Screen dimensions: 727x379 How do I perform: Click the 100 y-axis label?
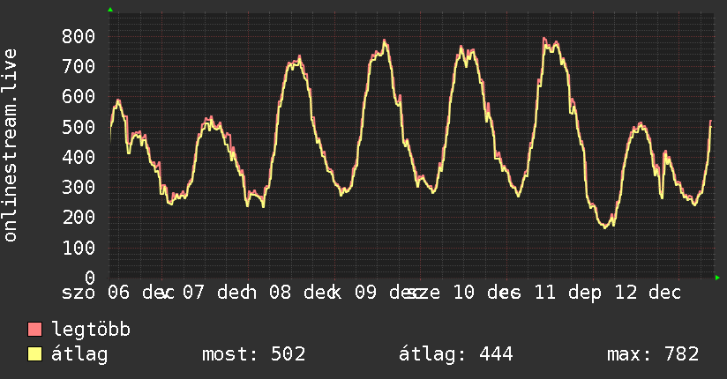pyautogui.click(x=79, y=248)
